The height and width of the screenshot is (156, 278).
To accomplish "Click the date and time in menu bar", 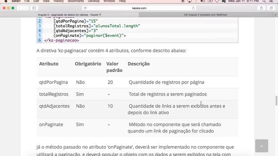I will (243, 1).
